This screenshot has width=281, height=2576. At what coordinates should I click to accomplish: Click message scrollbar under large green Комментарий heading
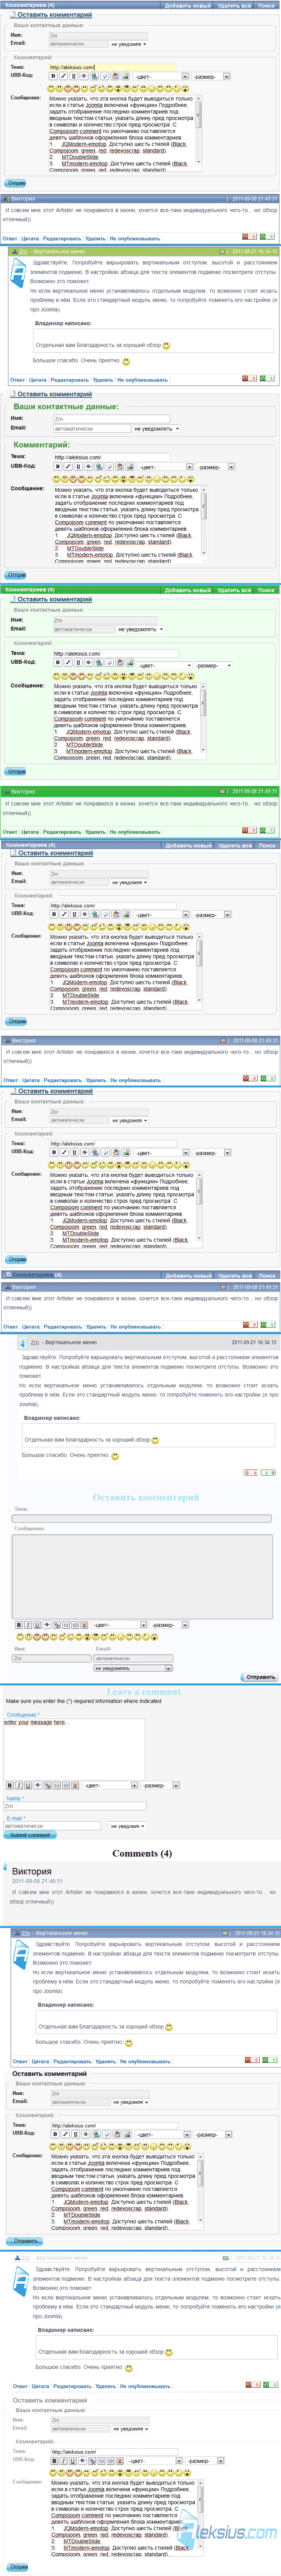coord(204,524)
